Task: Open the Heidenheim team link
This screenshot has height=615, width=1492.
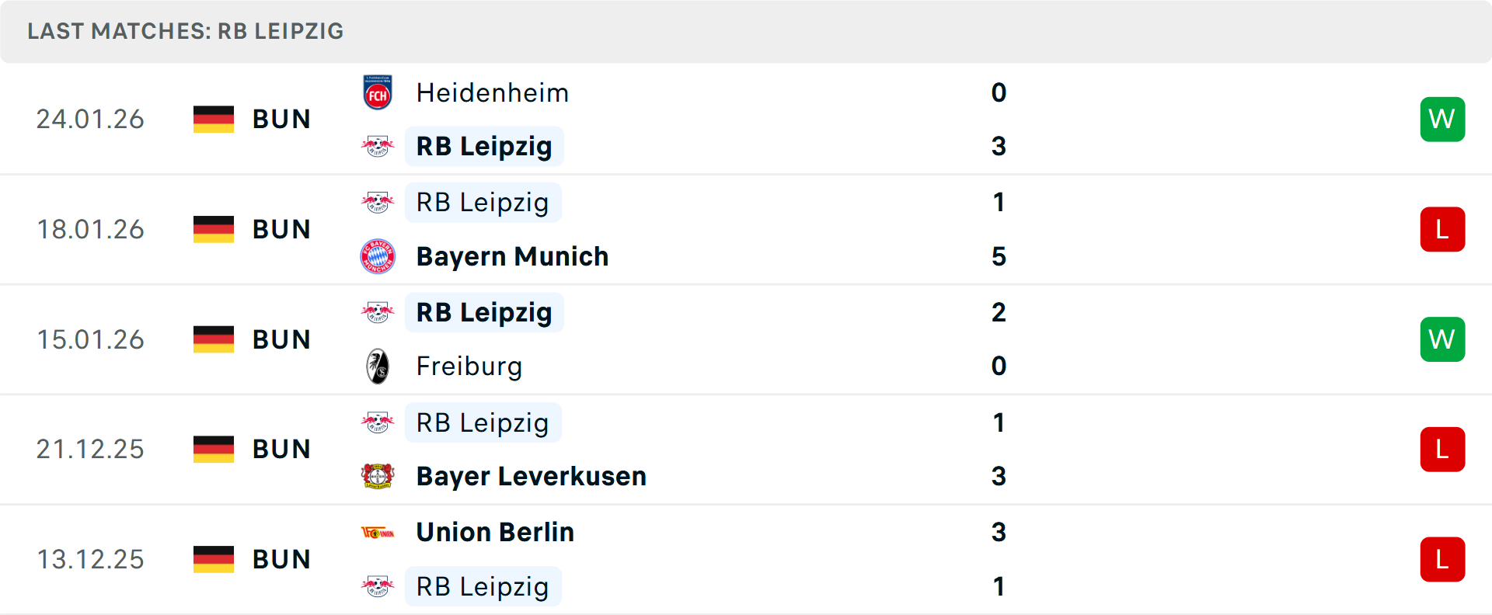Action: tap(493, 93)
